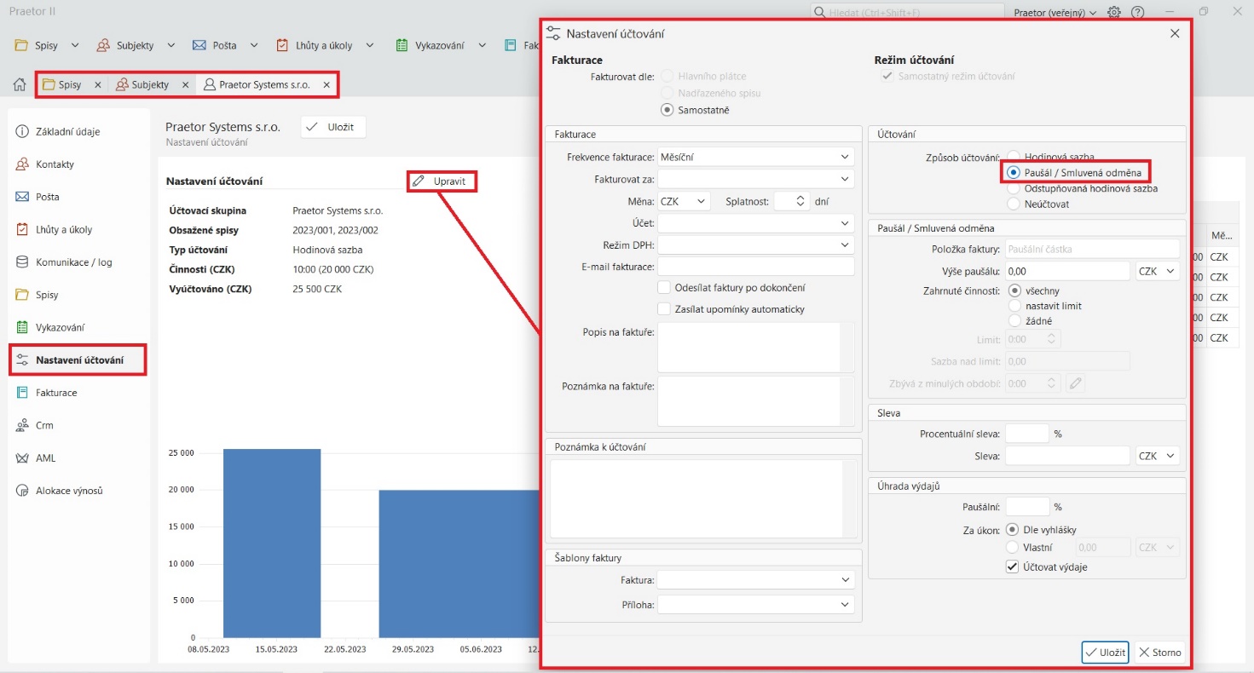Open Lhůty a úkoly sidebar item

tap(63, 230)
